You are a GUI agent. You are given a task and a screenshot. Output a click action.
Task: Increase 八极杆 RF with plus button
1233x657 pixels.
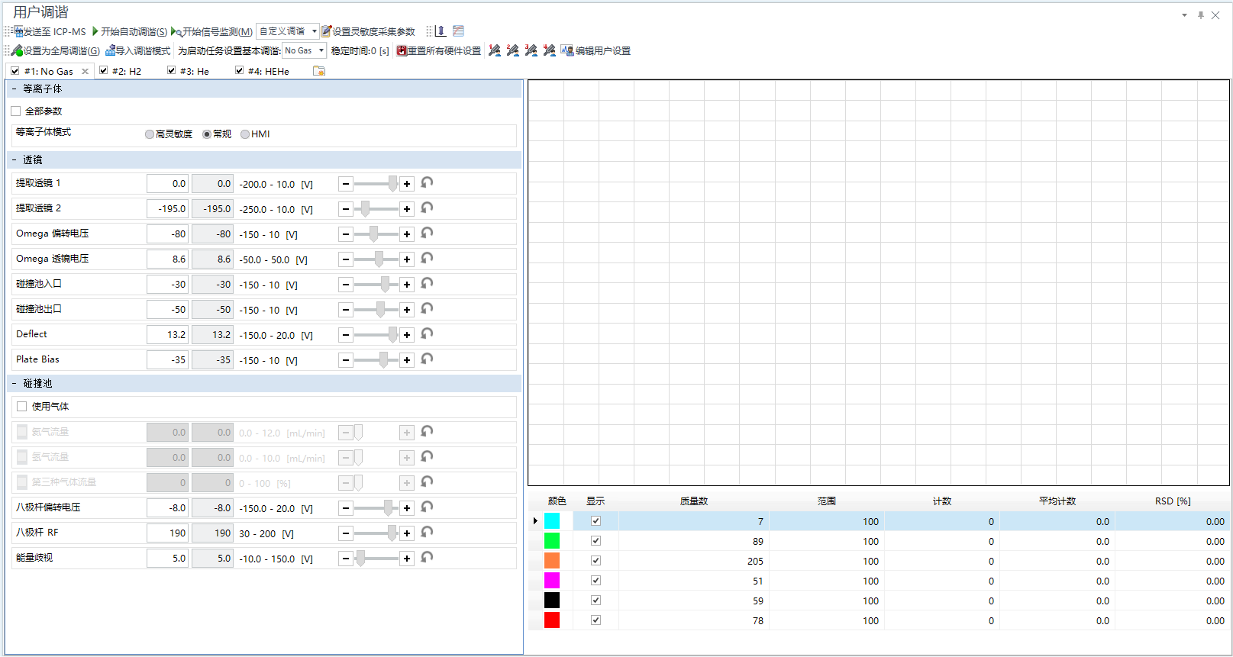(407, 533)
